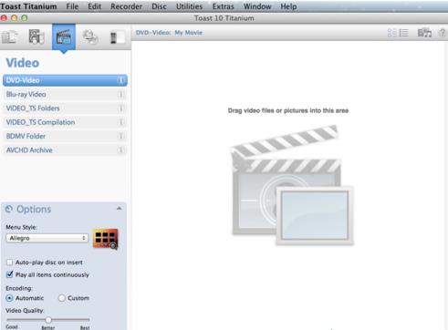Collapse the Options panel arrow

pos(120,209)
